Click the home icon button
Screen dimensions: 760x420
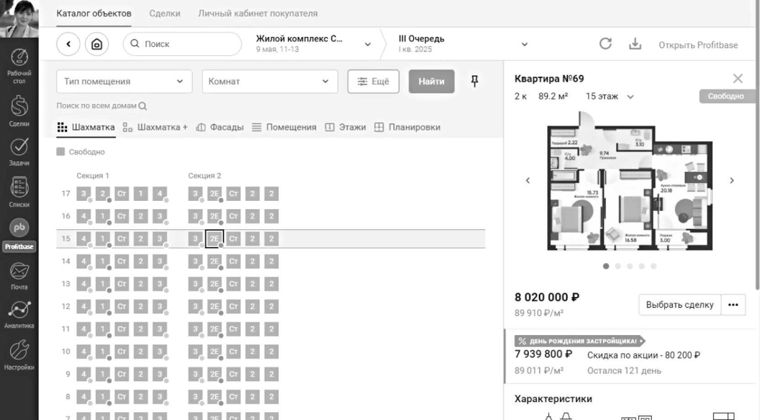97,44
